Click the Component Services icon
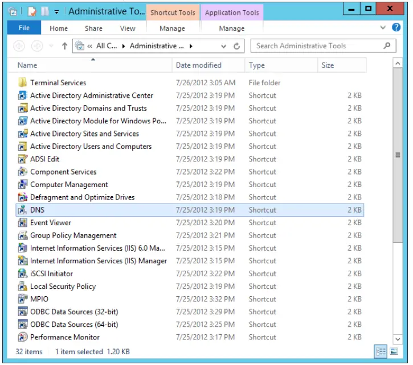The height and width of the screenshot is (365, 413). click(23, 172)
